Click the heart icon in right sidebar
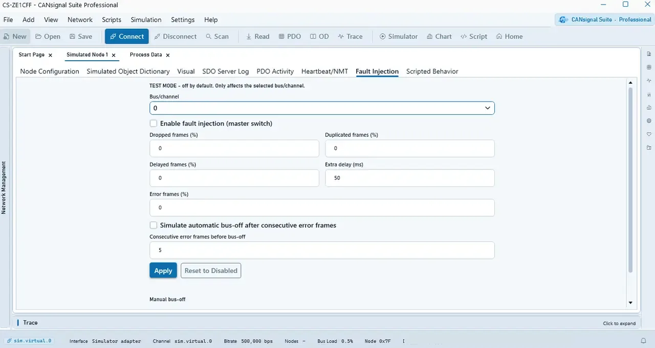The height and width of the screenshot is (348, 655). pos(649,134)
